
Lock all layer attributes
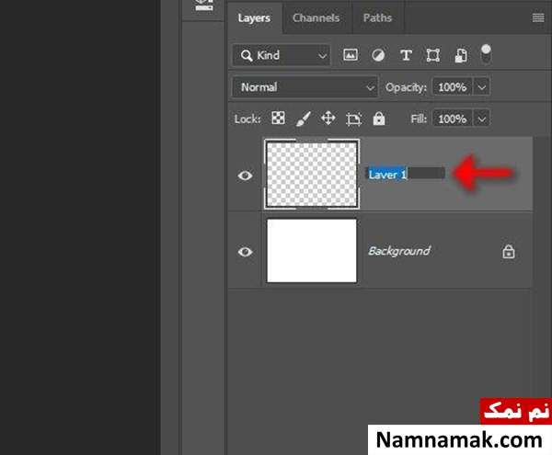point(379,119)
